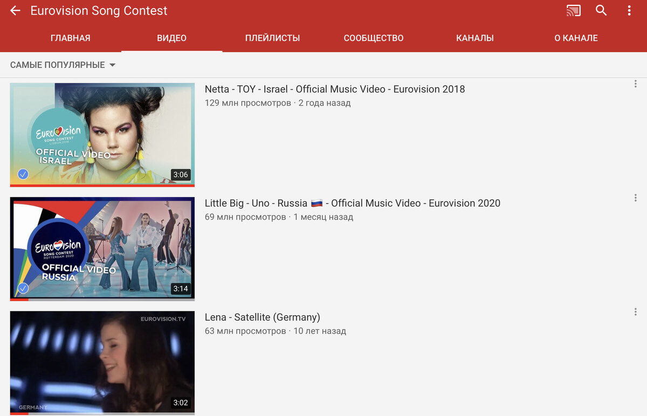Open Little Big - Uno - Russia video title
This screenshot has width=647, height=416.
[353, 204]
